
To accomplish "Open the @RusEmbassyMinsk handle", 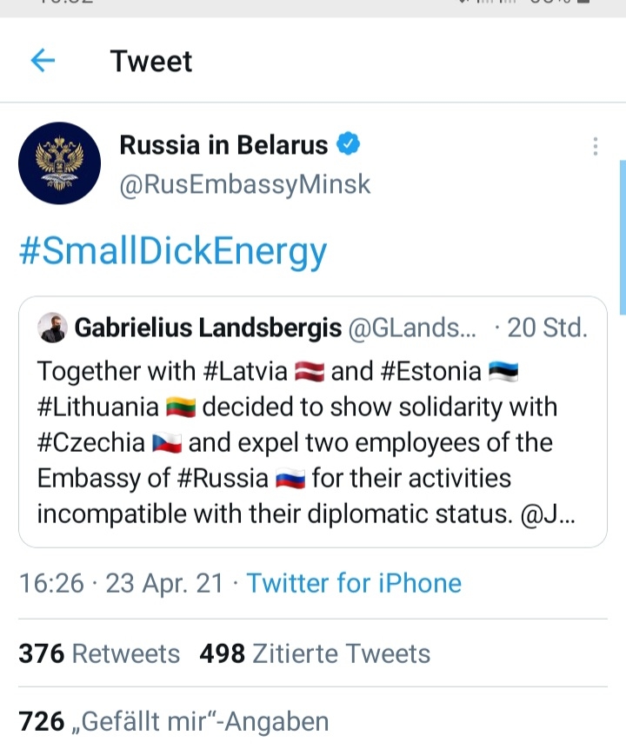I will (x=244, y=184).
